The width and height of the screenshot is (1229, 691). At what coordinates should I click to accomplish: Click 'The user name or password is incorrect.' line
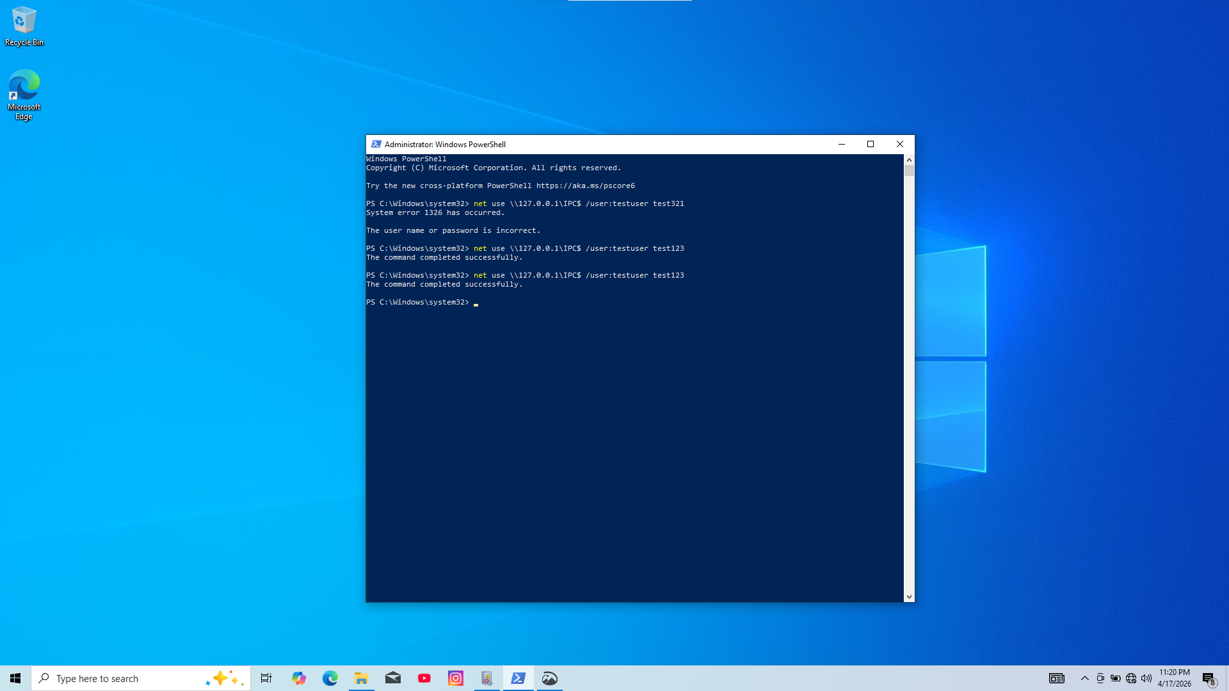click(x=453, y=231)
